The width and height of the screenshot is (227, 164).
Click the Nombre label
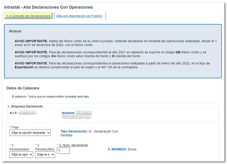(68, 113)
